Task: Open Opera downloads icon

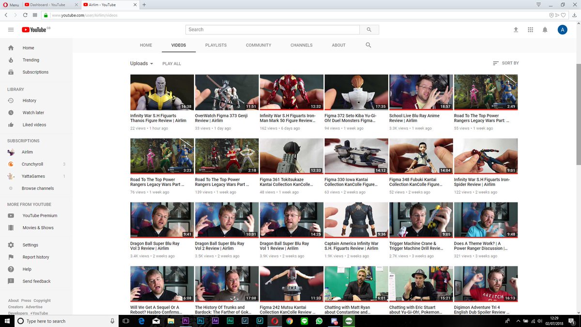Action: [575, 15]
